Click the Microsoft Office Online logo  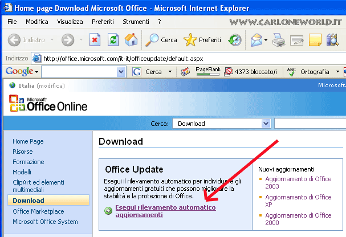click(48, 103)
